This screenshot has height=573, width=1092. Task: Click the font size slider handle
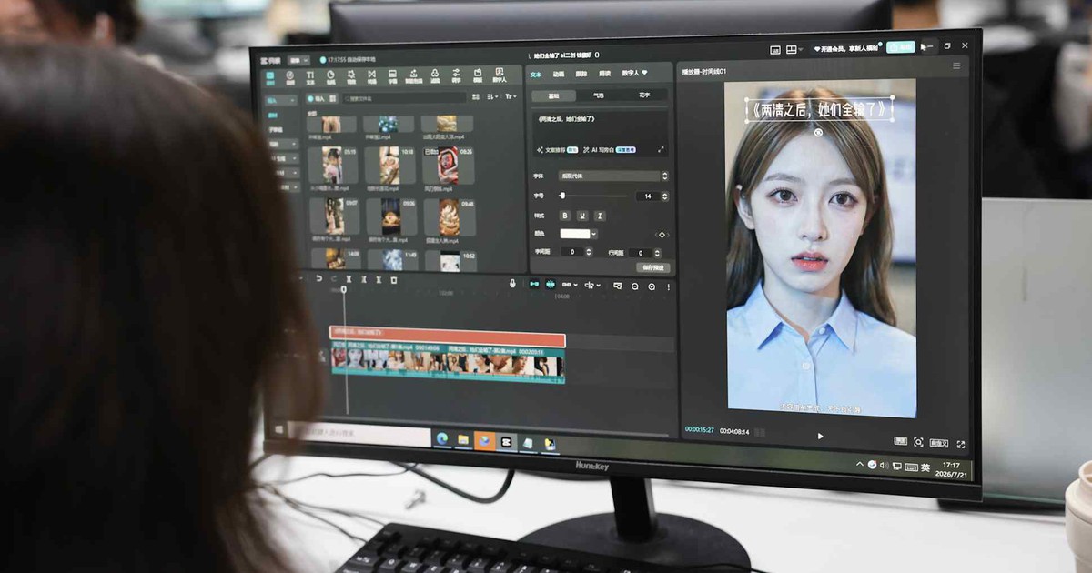coord(562,196)
